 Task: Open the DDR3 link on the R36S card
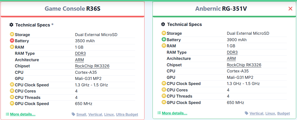tap(80, 53)
